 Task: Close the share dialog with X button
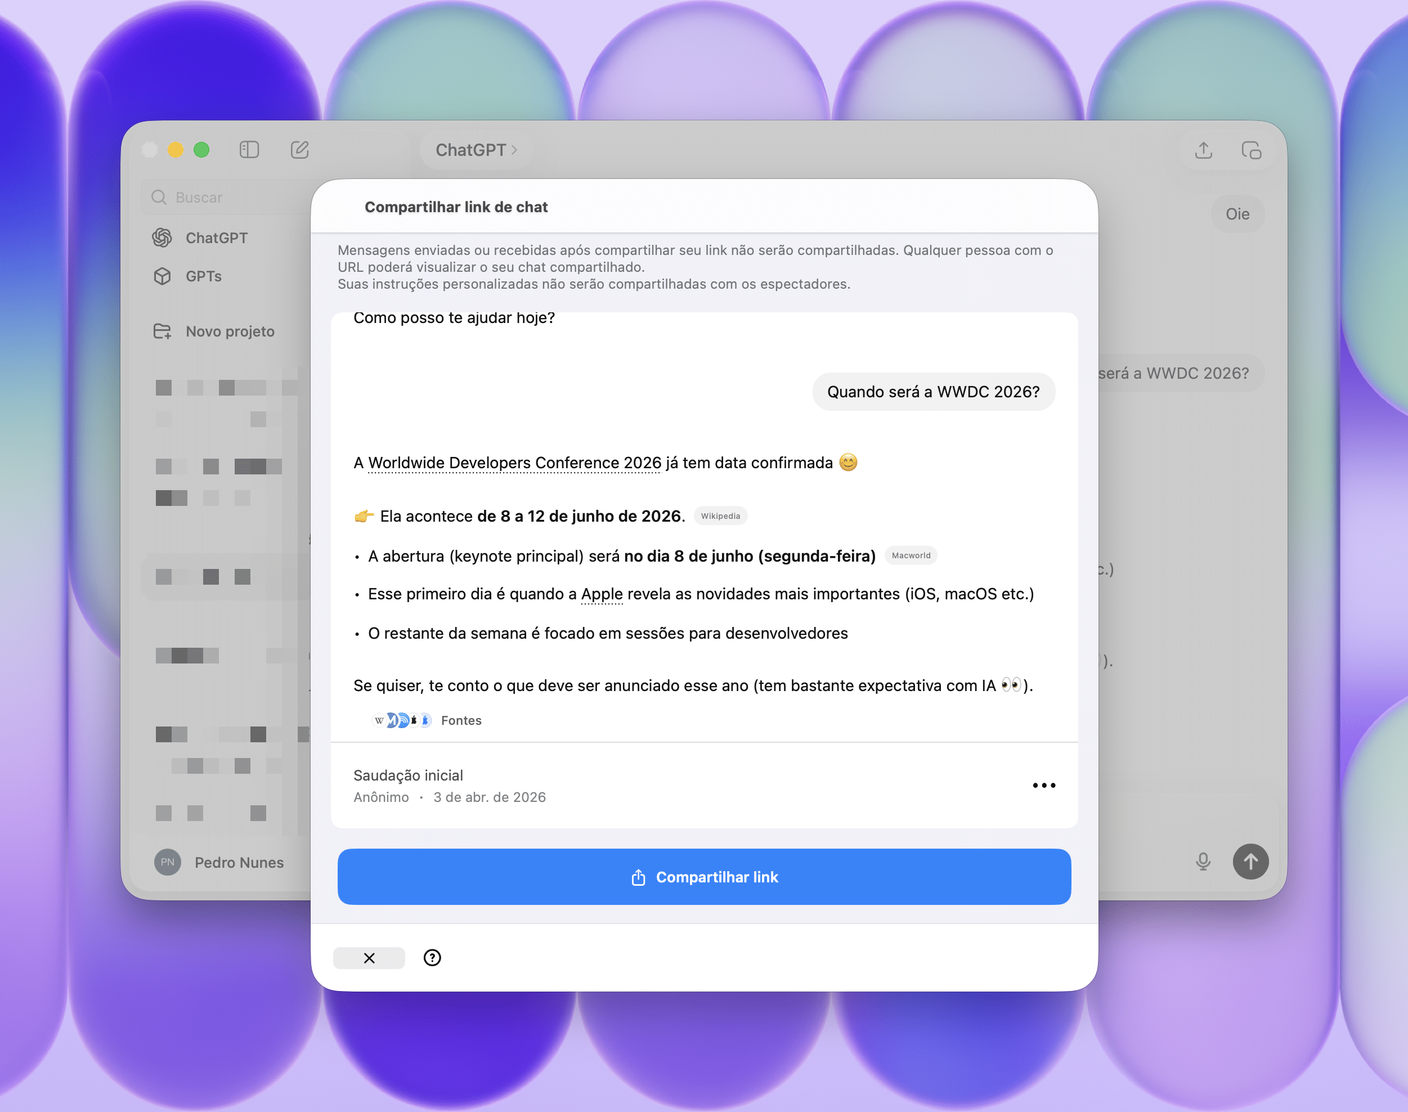[x=369, y=958]
